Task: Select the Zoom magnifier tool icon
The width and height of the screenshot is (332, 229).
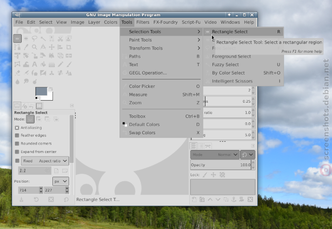Action: (35, 47)
